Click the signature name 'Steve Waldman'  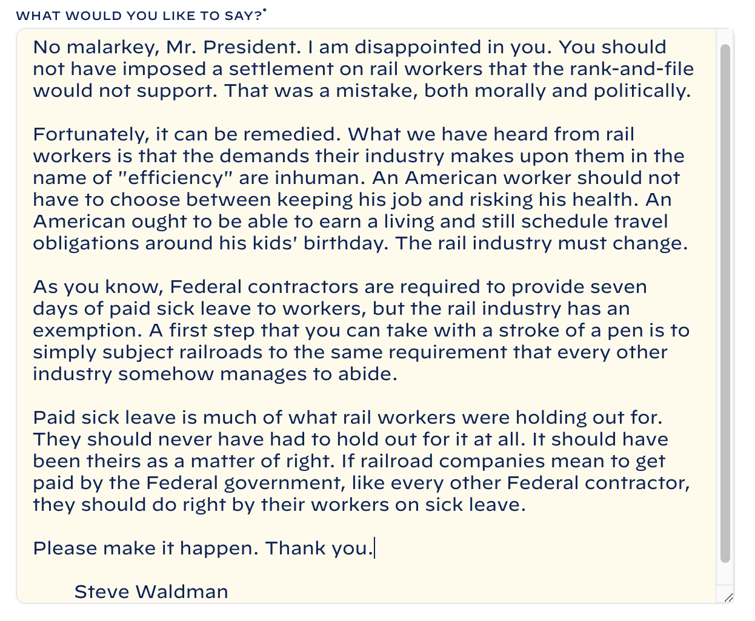[151, 592]
